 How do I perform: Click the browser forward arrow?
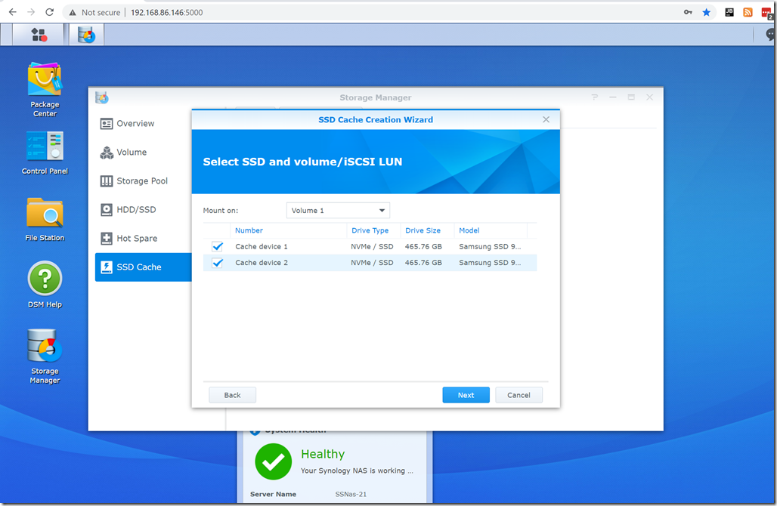(x=31, y=12)
